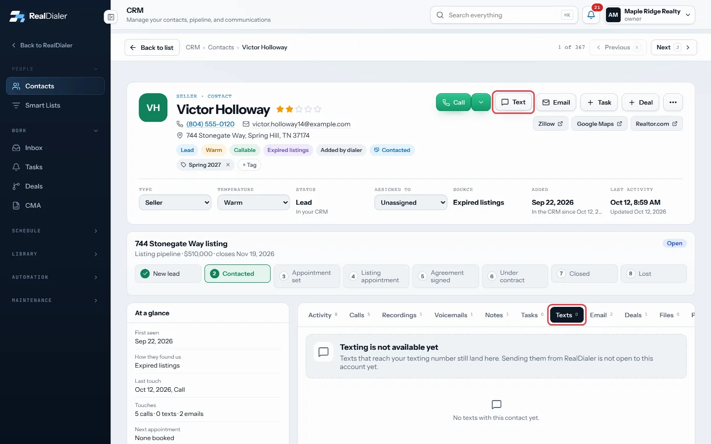Collapse the sidebar panel icon

pos(111,17)
